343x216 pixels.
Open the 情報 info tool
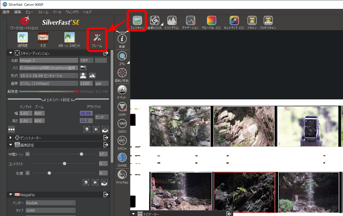coord(122,39)
